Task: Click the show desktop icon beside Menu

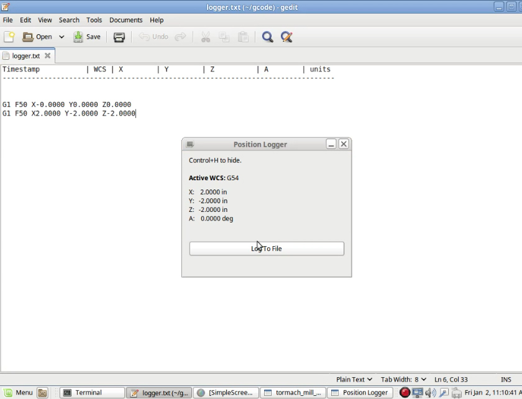Action: click(x=42, y=393)
